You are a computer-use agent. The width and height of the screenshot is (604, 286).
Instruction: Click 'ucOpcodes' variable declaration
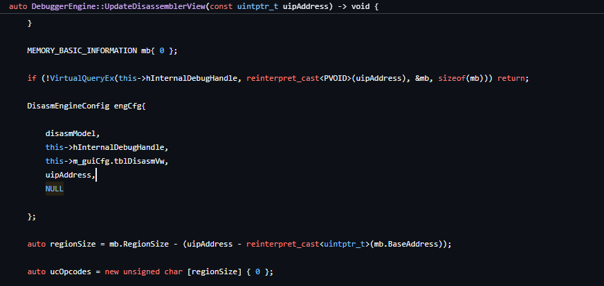point(71,271)
